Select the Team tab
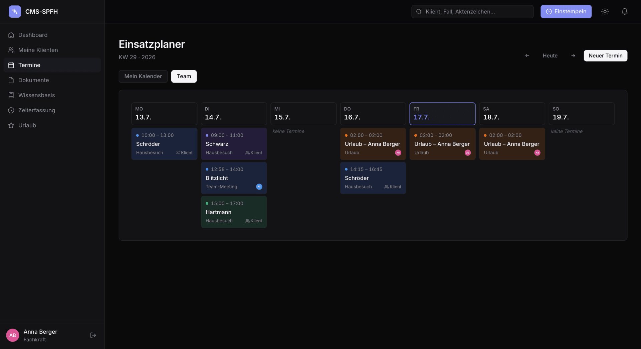Image resolution: width=641 pixels, height=349 pixels. tap(184, 76)
